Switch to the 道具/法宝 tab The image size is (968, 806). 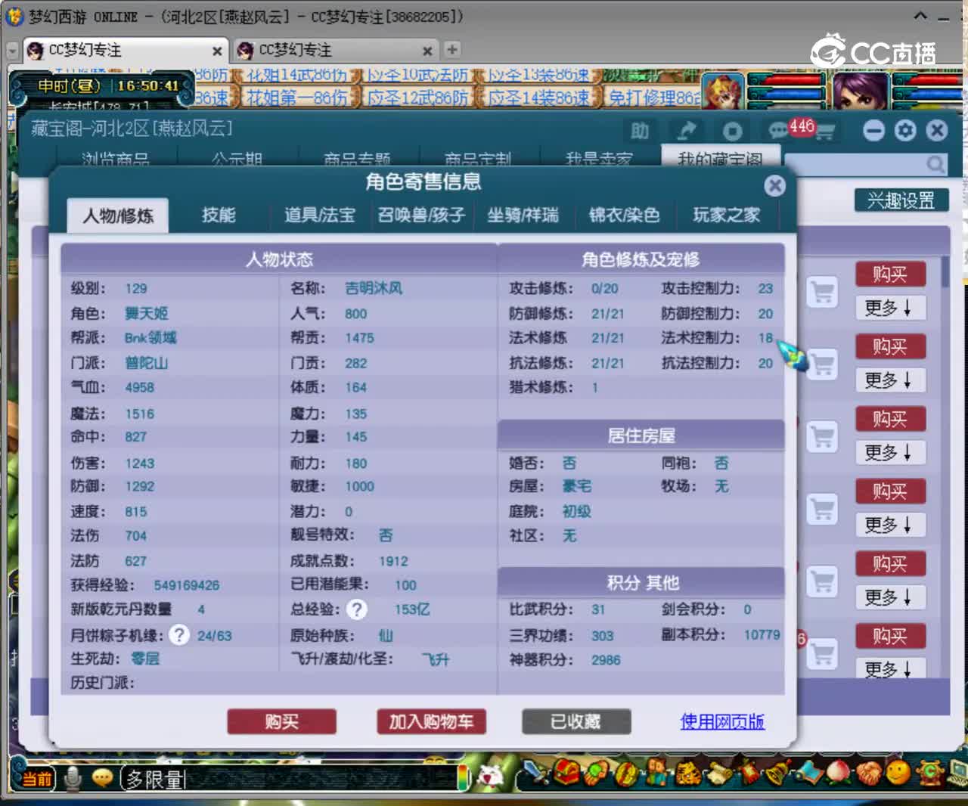tap(319, 215)
